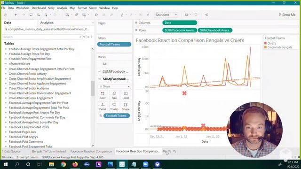The image size is (301, 169).
Task: Open the Highlight dropdown arrow
Action: pos(126,15)
